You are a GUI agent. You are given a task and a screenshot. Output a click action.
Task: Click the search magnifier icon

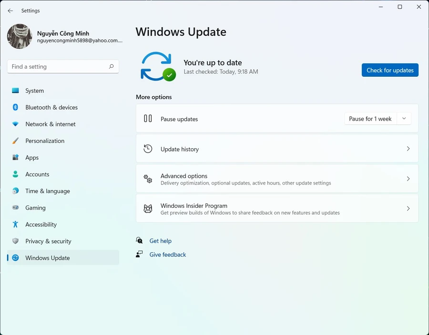(112, 66)
